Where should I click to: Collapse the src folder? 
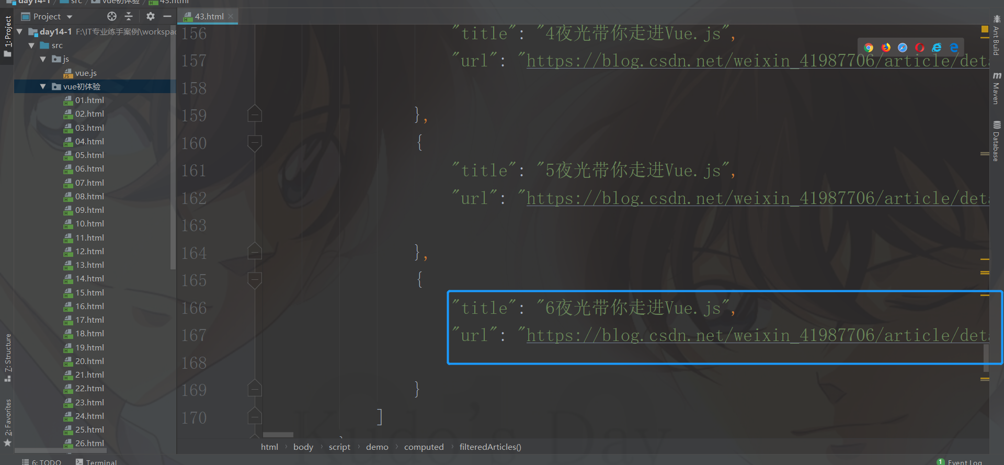31,46
